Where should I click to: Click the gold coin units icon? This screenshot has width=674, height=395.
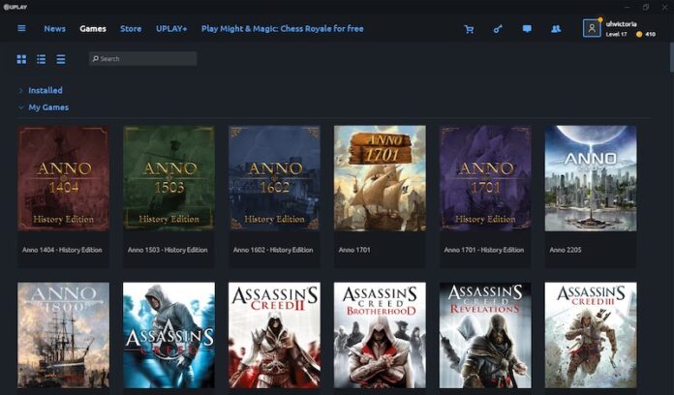[x=639, y=35]
